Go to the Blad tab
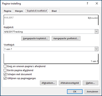This screenshot has width=102, height=96. point(54,11)
